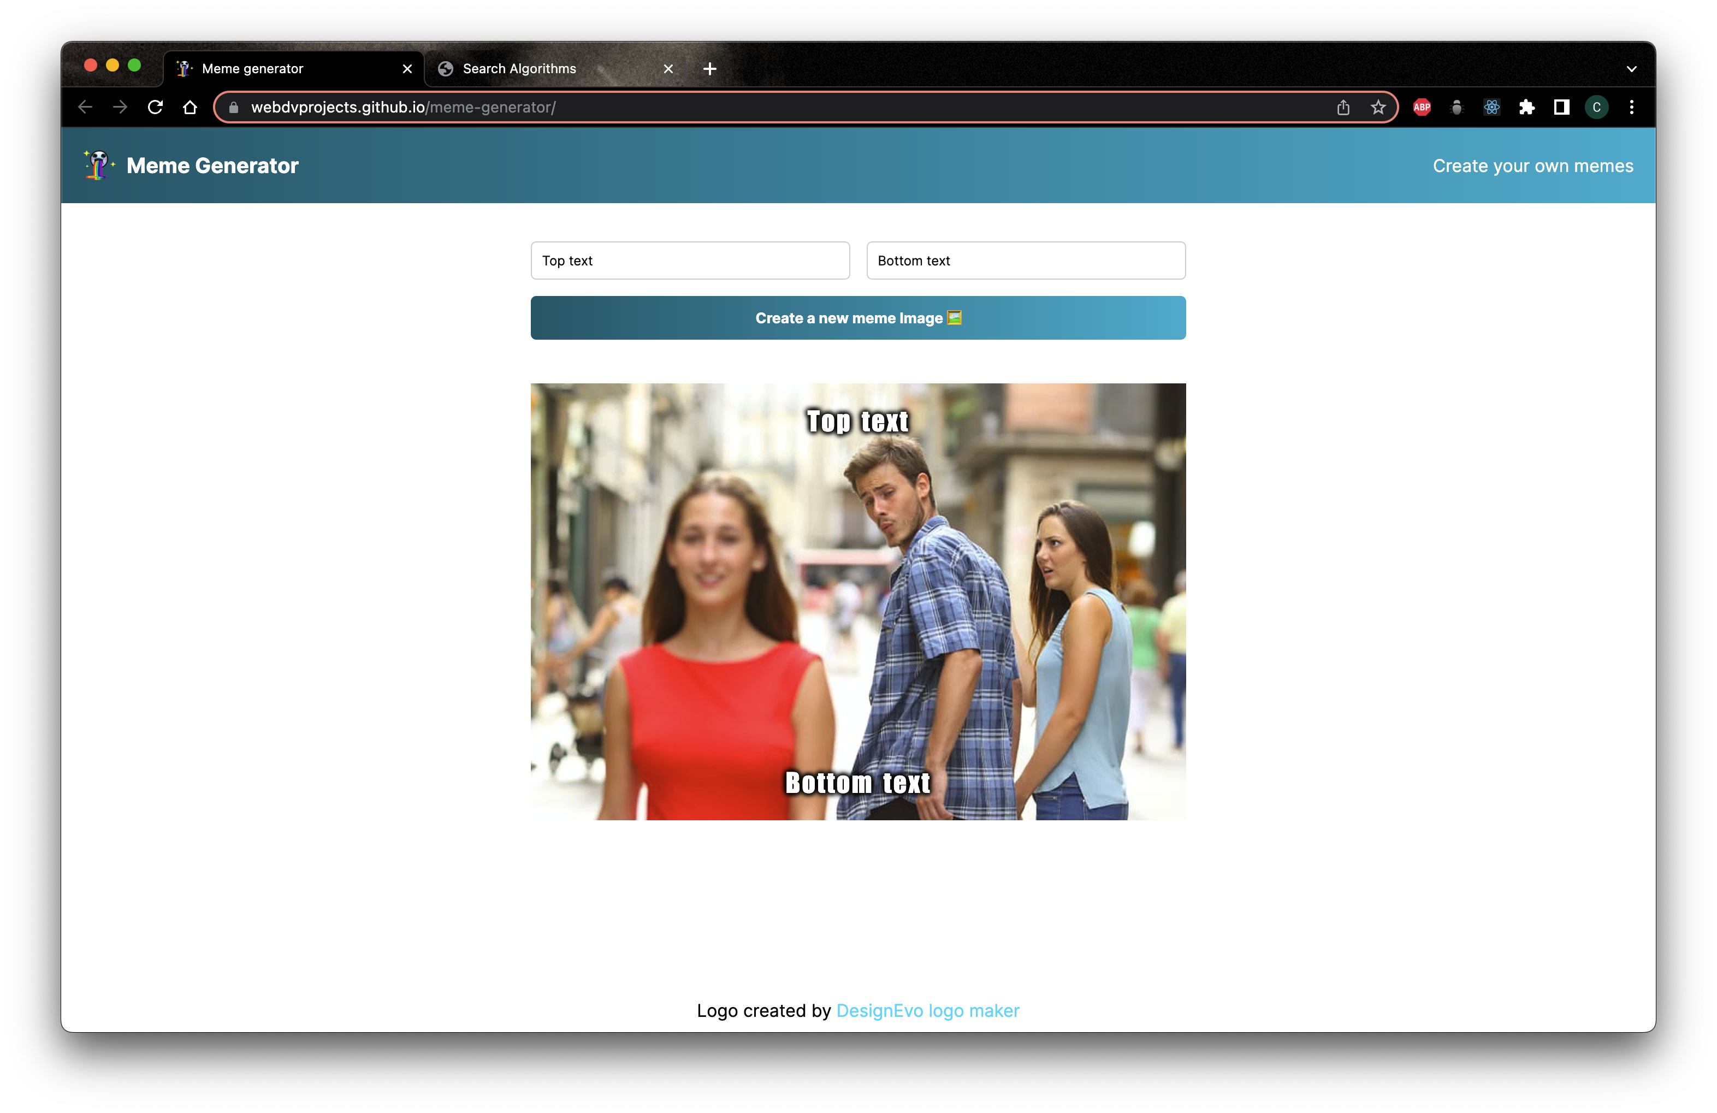The height and width of the screenshot is (1113, 1717).
Task: Open Chrome three-dot menu
Action: (x=1631, y=108)
